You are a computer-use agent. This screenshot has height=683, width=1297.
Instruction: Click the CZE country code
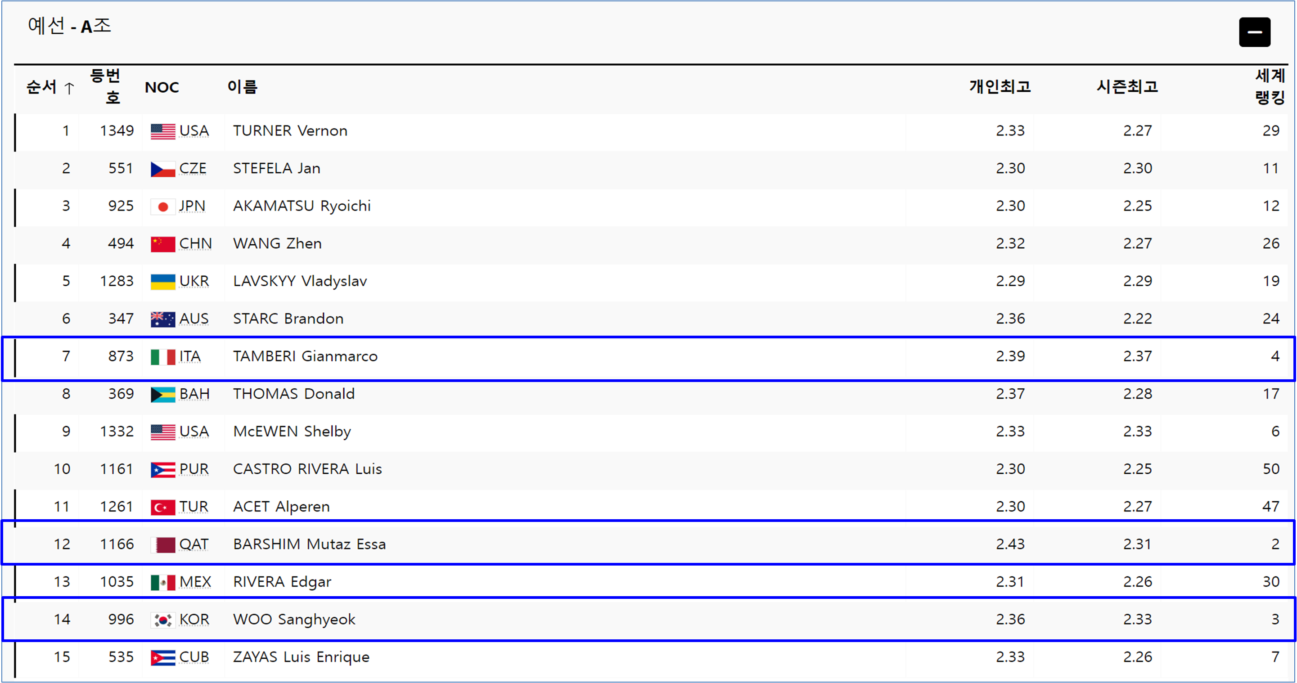[x=193, y=169]
